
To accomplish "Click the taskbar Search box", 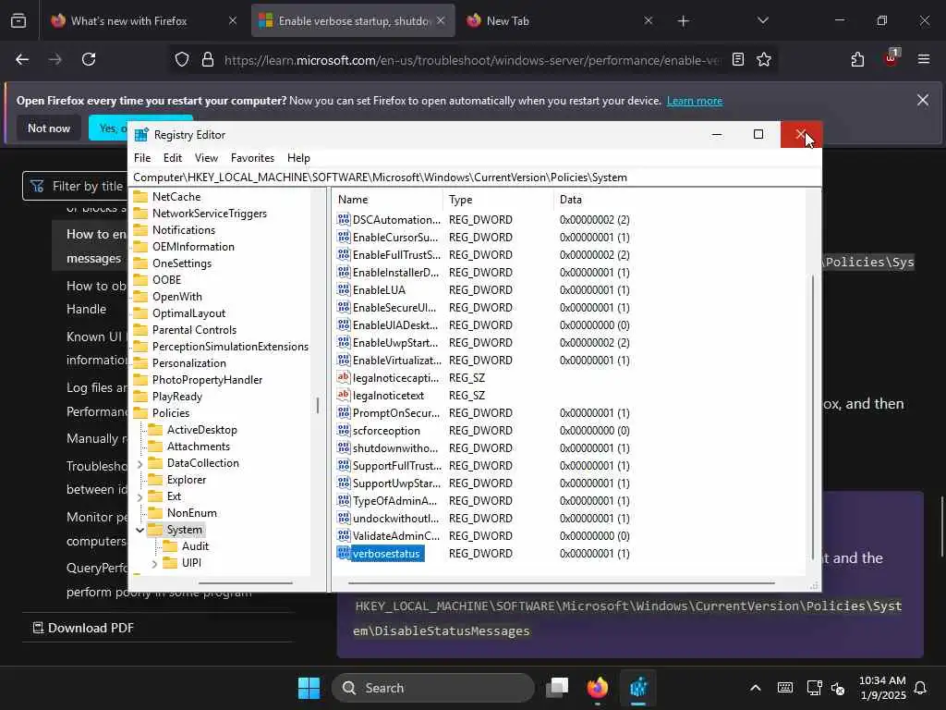I will pos(432,688).
